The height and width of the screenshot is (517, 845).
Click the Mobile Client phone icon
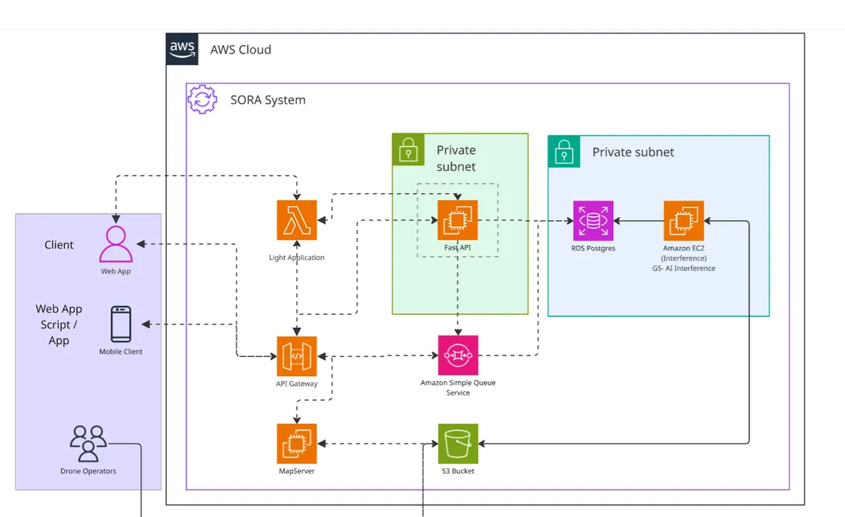click(121, 324)
